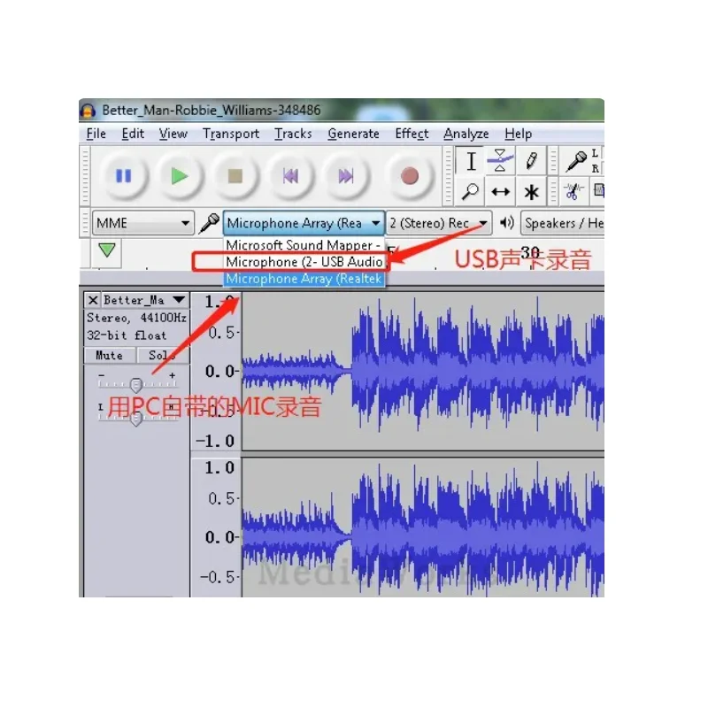Click the microphone monitoring meter icon
This screenshot has height=708, width=708.
click(x=575, y=161)
